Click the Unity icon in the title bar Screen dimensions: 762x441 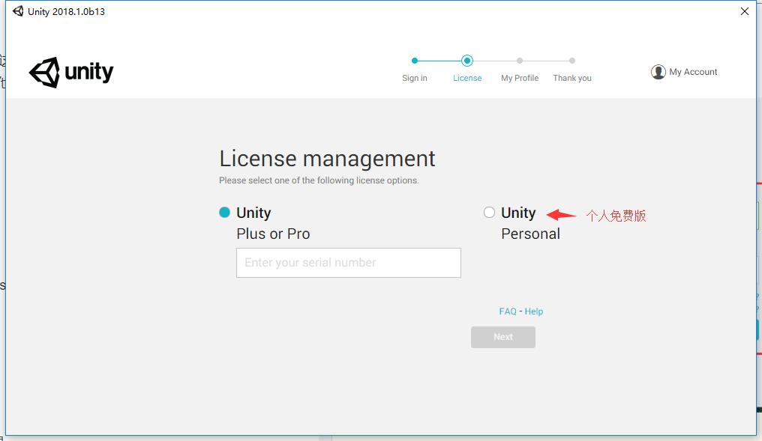18,11
